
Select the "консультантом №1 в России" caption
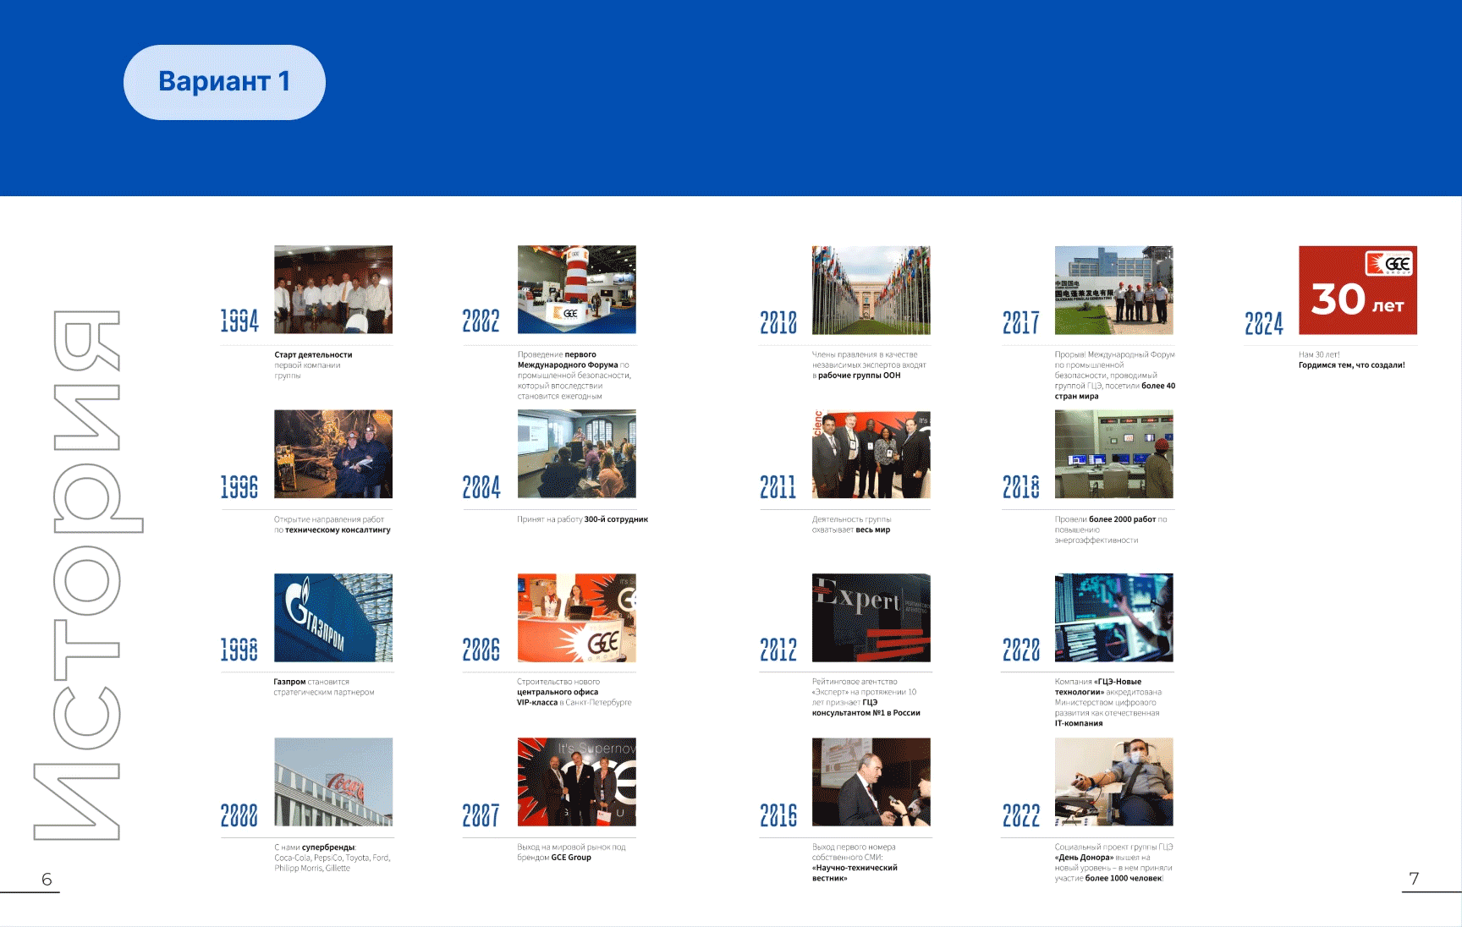(866, 697)
